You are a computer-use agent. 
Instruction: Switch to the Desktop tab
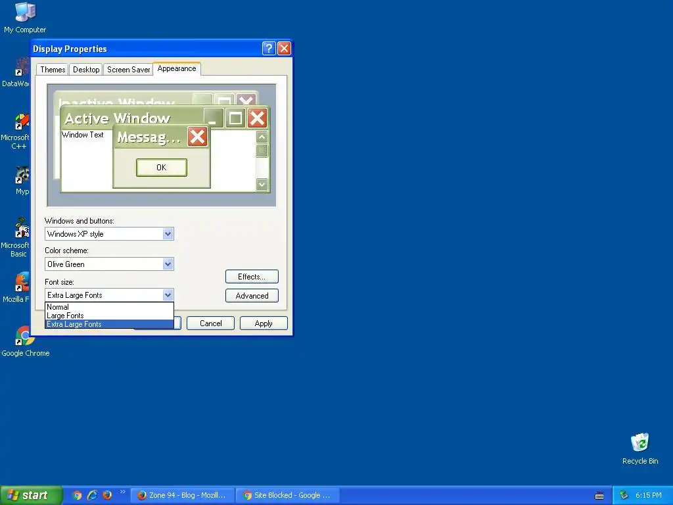86,70
